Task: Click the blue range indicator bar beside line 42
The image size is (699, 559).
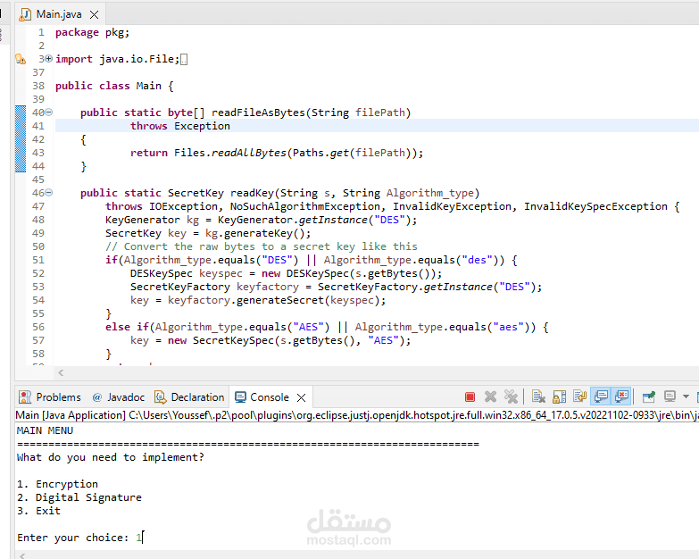Action: pyautogui.click(x=21, y=139)
